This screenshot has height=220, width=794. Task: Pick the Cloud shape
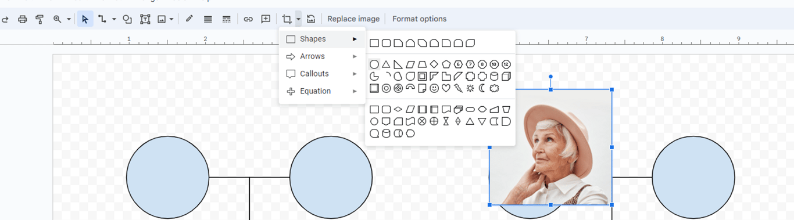(494, 88)
